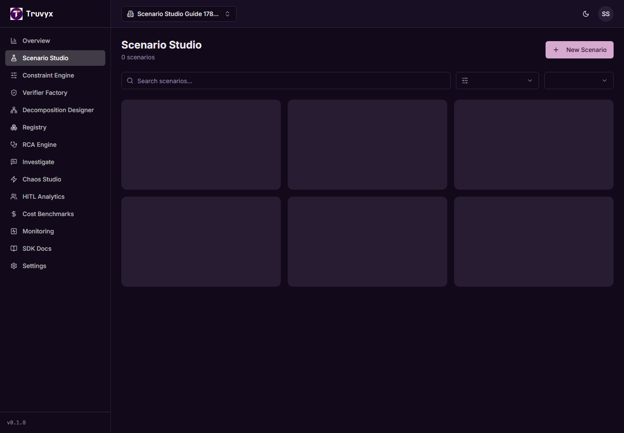Click the sort dropdown chevron arrow
Image resolution: width=624 pixels, height=433 pixels.
point(604,81)
